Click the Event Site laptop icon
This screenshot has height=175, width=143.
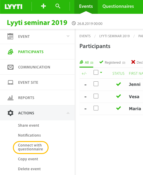point(10,83)
